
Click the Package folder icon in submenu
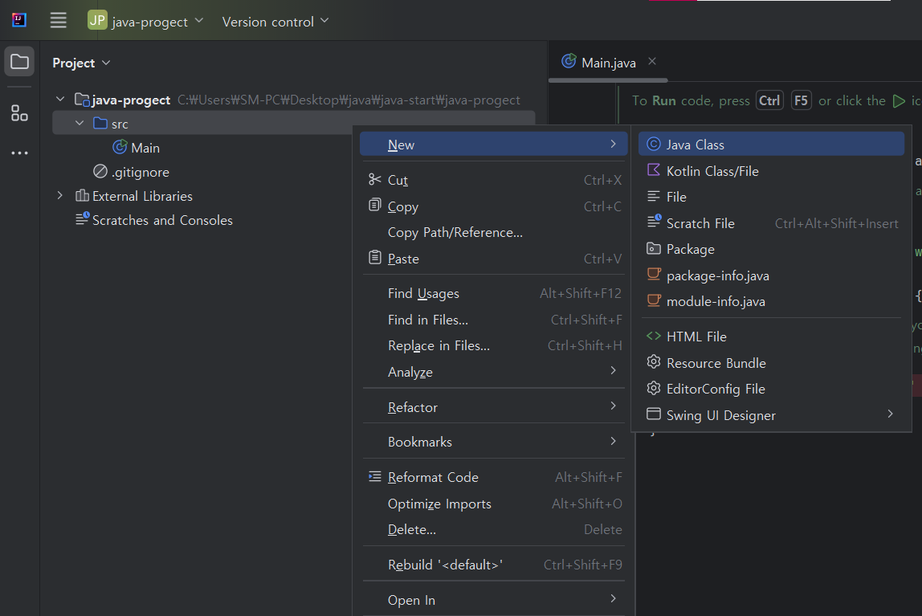pos(653,248)
